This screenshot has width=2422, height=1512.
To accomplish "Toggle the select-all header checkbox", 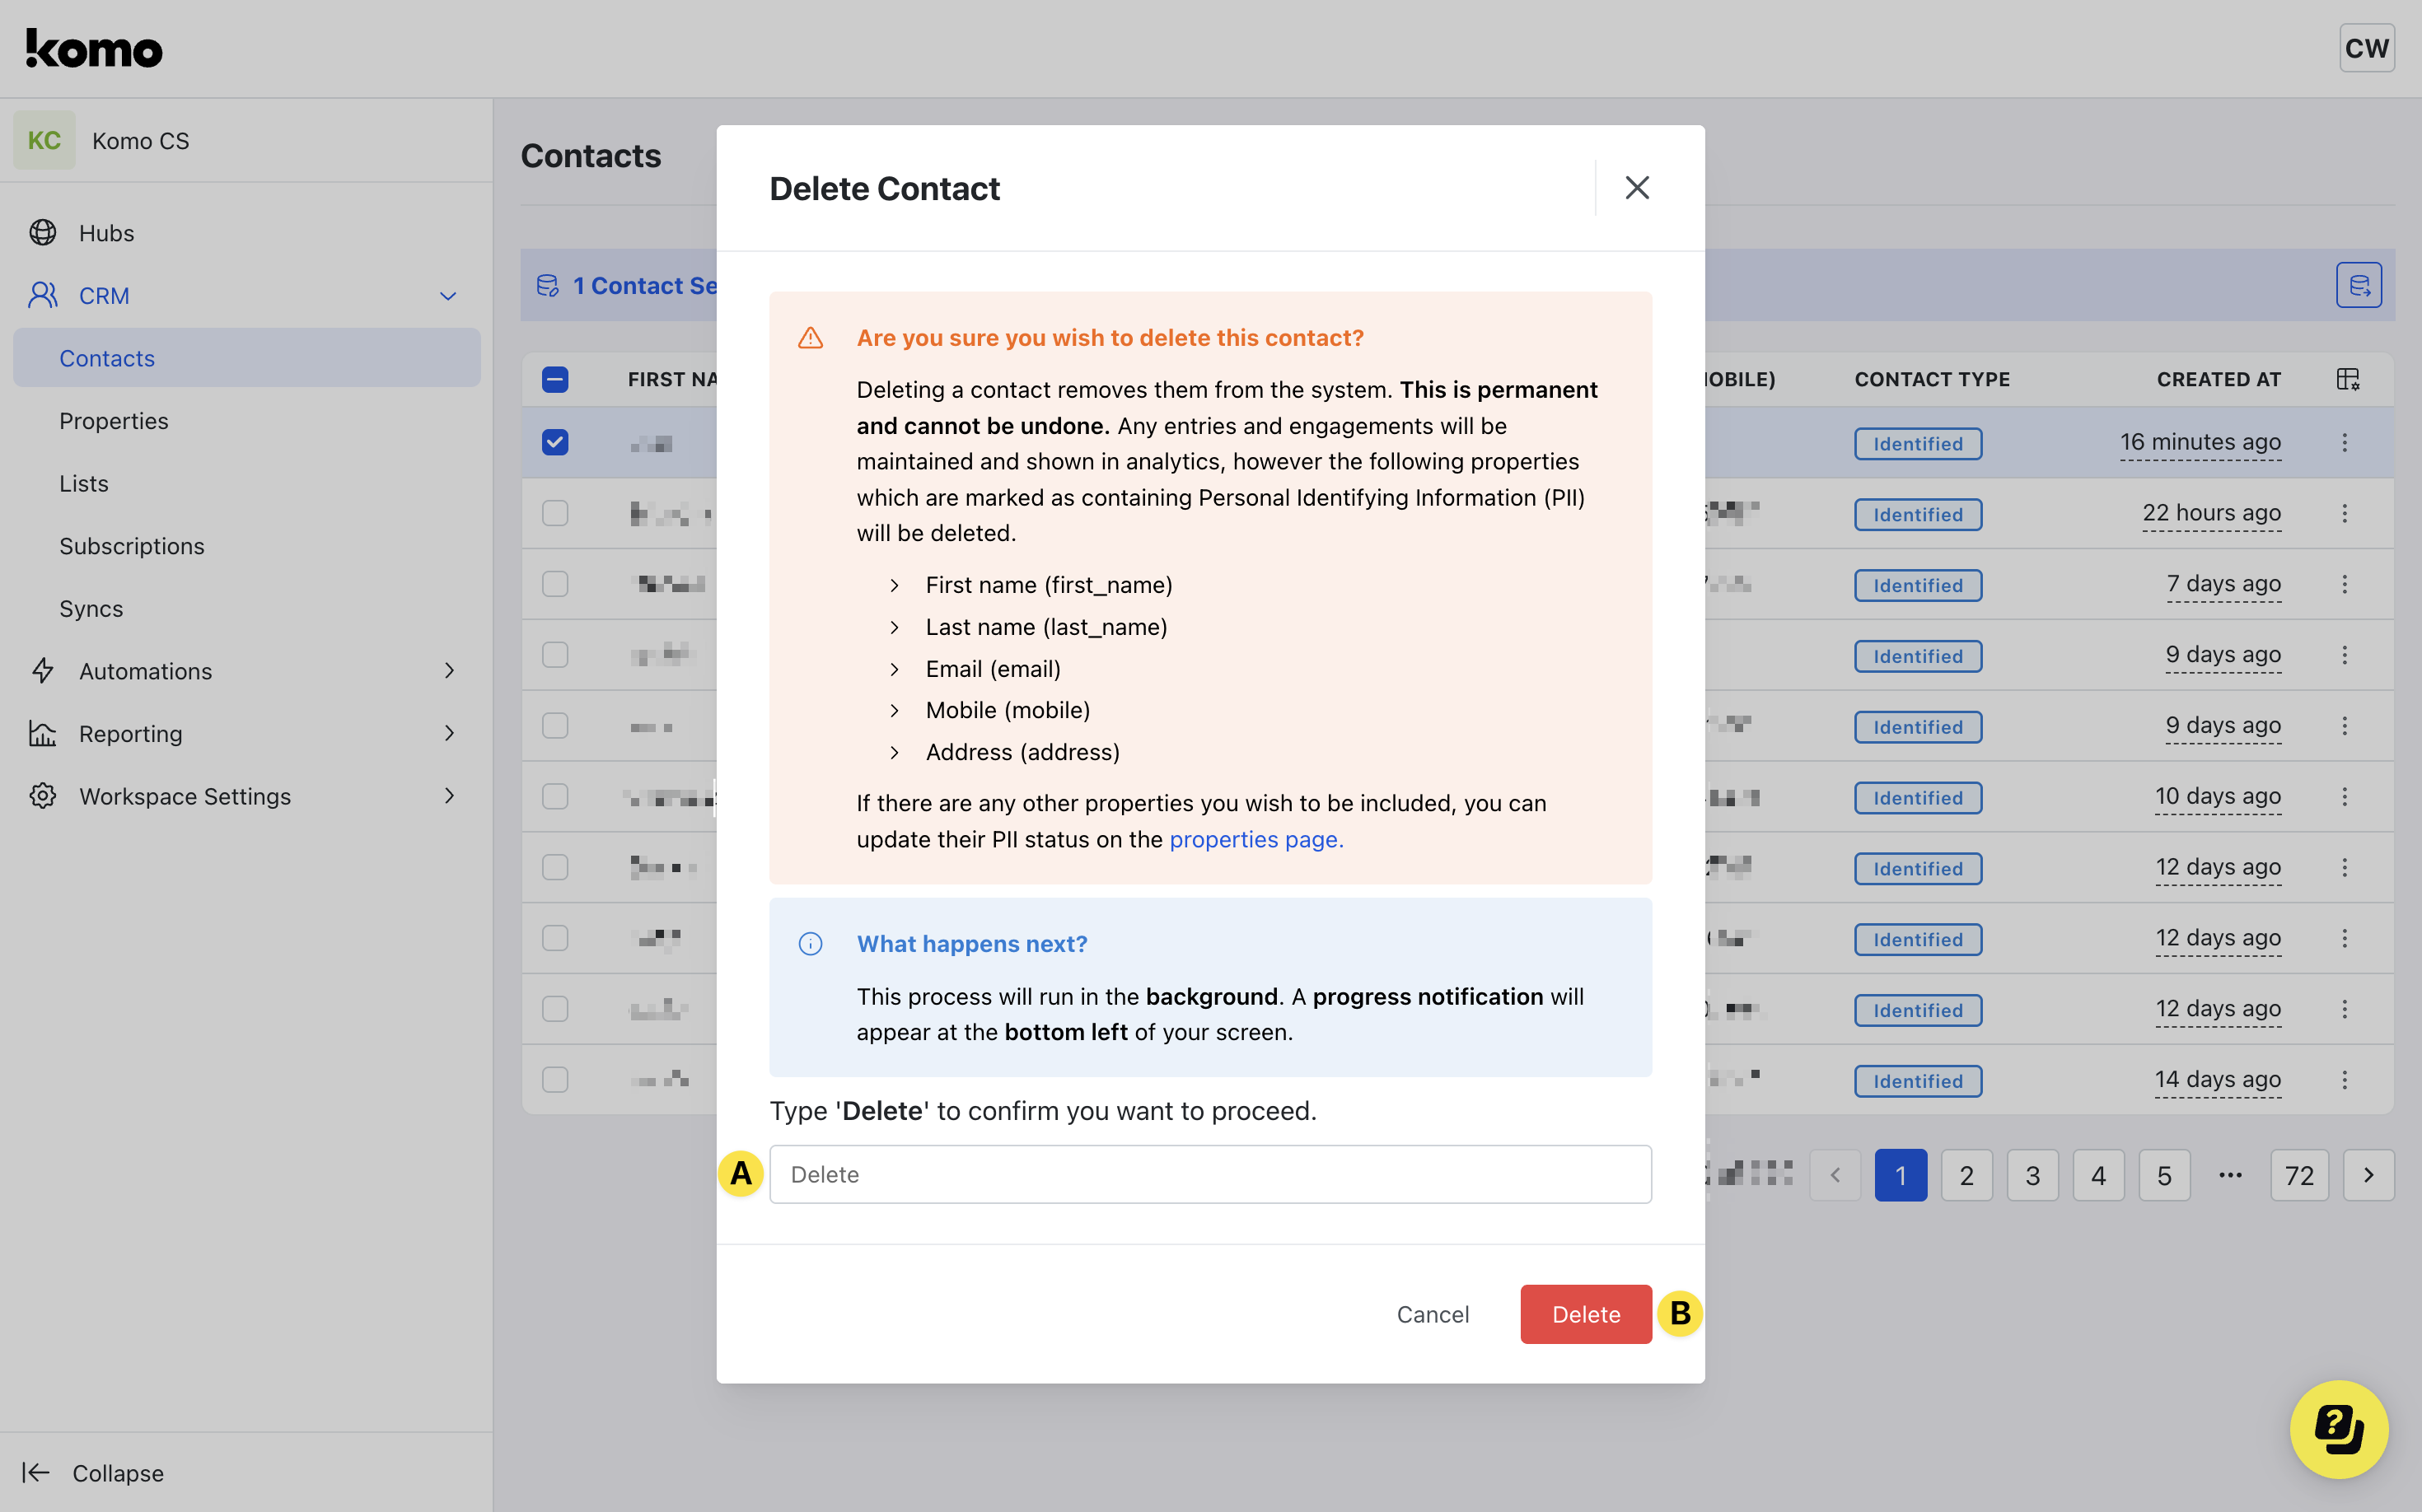I will click(x=555, y=379).
